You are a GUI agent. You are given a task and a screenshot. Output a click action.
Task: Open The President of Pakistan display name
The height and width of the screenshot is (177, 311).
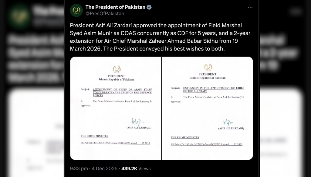[x=115, y=7]
